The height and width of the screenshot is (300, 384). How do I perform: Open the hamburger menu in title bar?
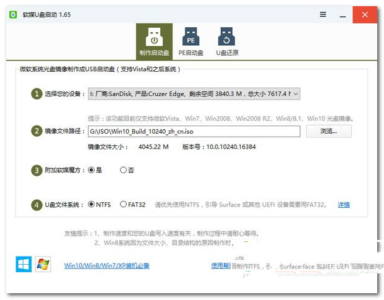click(323, 14)
